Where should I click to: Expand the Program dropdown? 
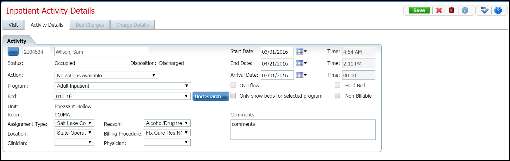(123, 86)
